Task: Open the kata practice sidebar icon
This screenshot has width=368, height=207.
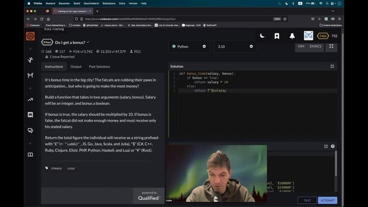Action: tap(30, 60)
